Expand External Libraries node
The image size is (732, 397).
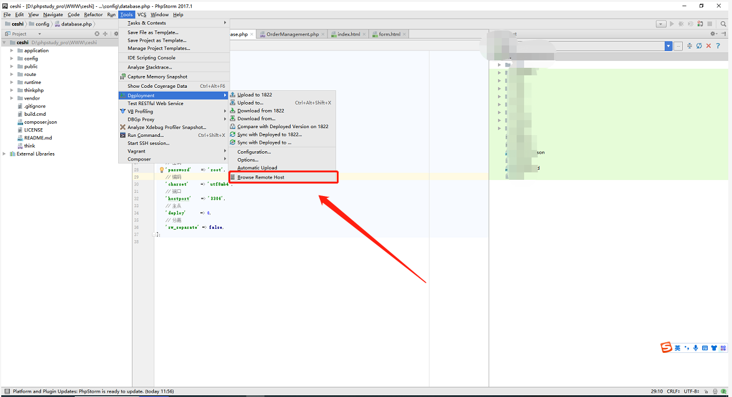point(5,154)
